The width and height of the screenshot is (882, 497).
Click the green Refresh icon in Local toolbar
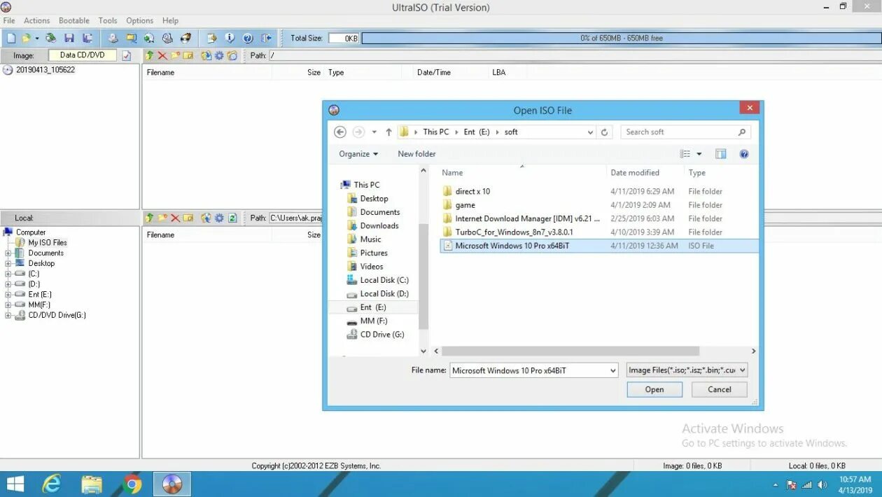click(x=233, y=218)
